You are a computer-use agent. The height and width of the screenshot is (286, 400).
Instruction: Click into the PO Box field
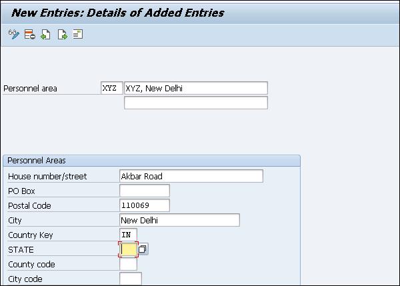coord(144,191)
